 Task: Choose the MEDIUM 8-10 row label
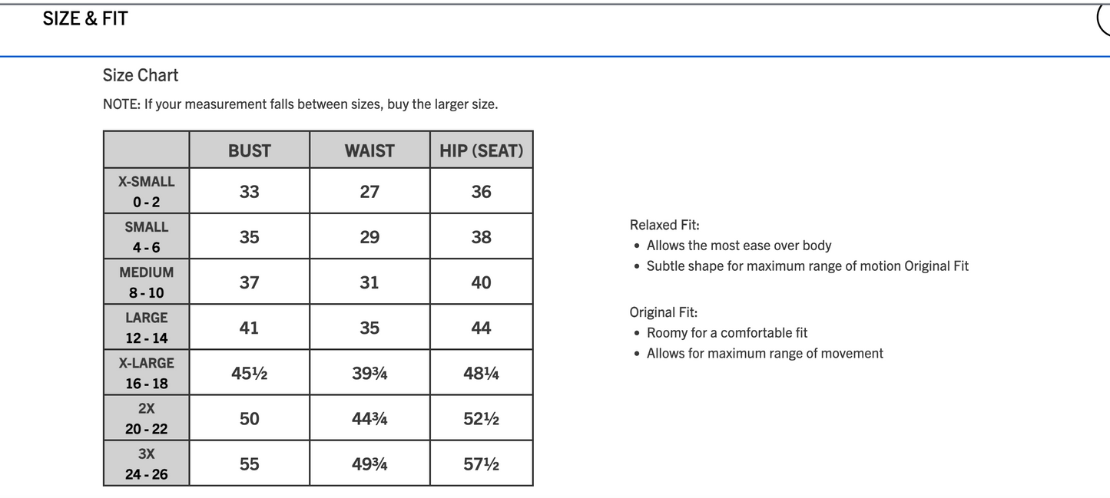pos(147,282)
